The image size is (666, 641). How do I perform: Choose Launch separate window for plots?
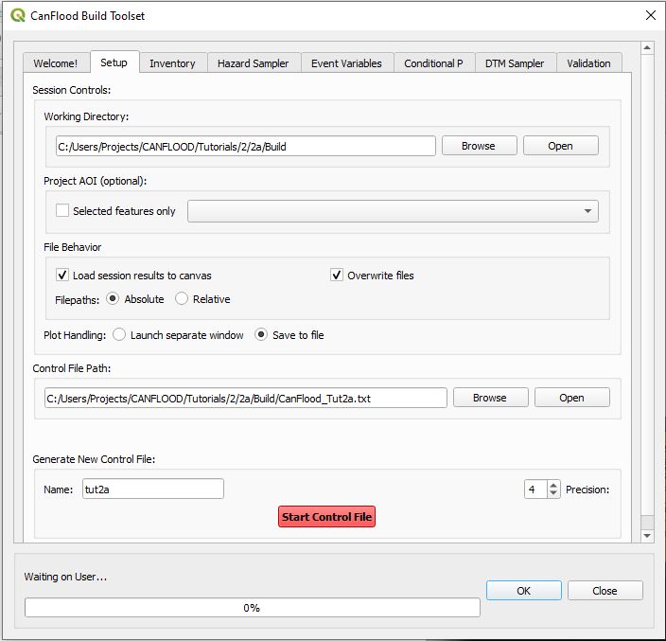click(x=119, y=334)
